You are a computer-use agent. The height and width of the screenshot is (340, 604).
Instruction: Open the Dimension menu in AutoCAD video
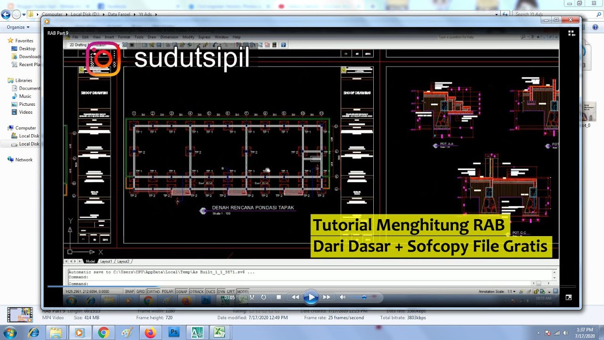(x=169, y=37)
